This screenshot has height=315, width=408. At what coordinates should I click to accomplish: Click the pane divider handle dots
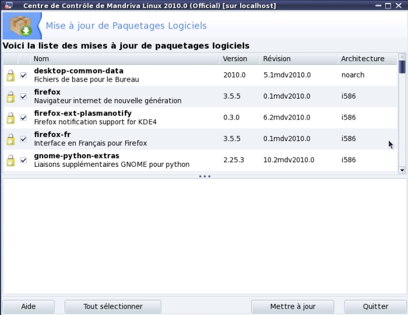click(204, 176)
